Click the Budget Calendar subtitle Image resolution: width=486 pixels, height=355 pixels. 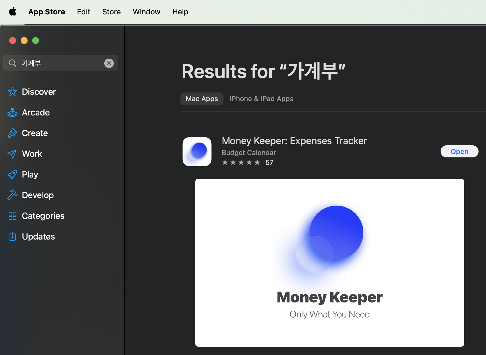tap(249, 153)
